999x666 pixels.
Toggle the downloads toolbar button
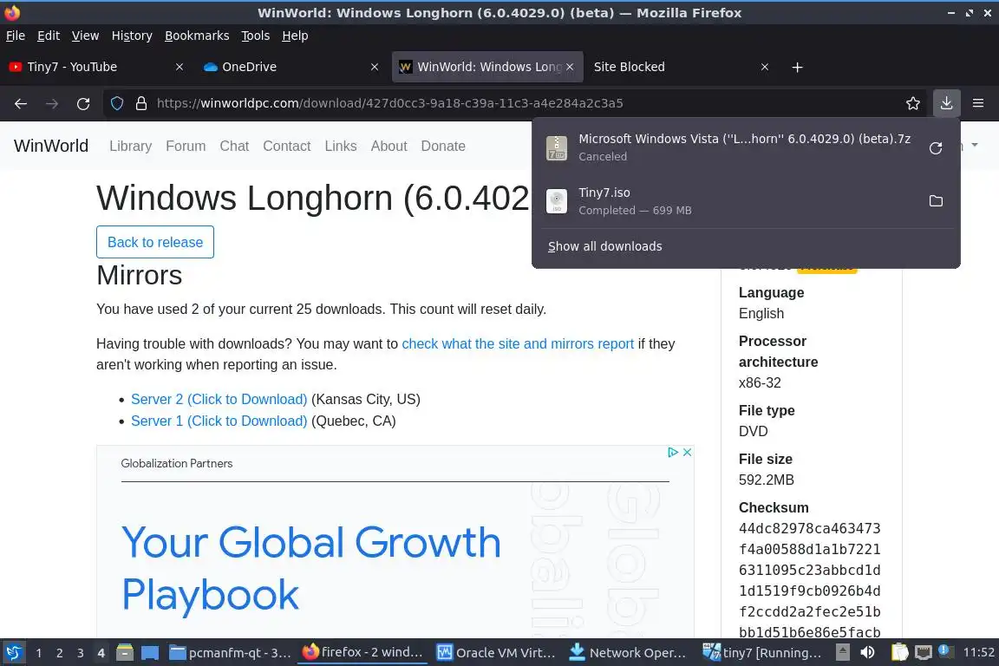click(946, 103)
